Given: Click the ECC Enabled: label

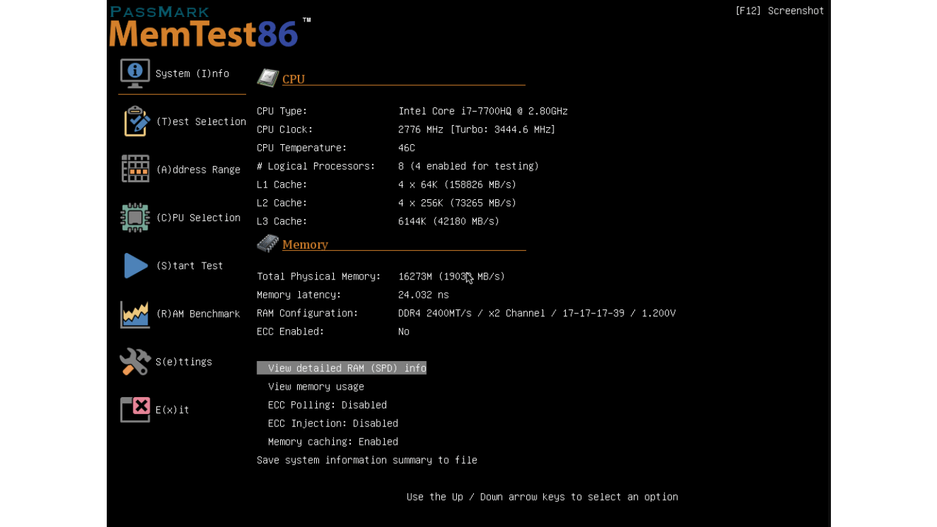Looking at the screenshot, I should click(x=291, y=332).
